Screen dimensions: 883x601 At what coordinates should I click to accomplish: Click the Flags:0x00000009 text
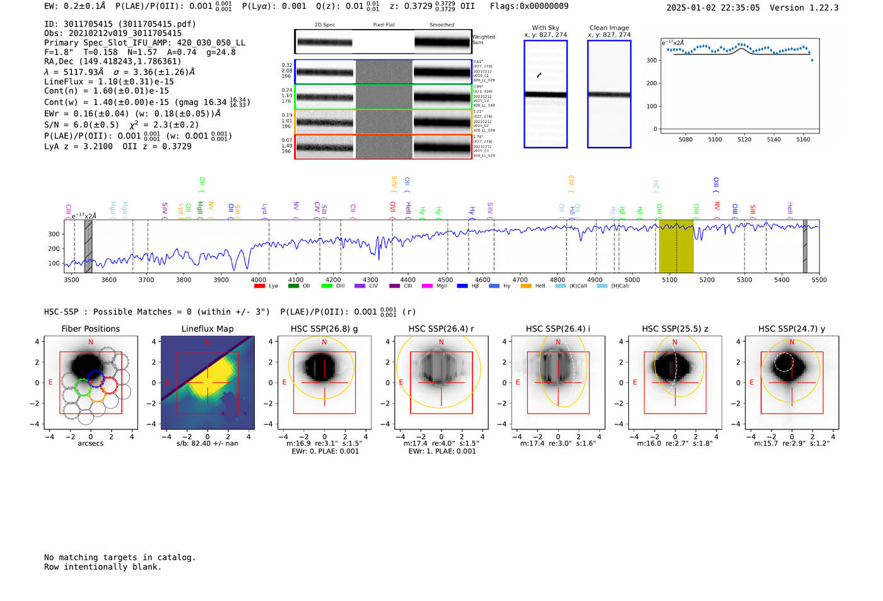click(x=529, y=6)
